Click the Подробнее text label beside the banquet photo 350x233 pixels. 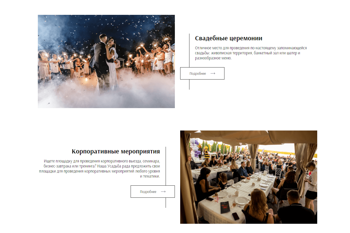click(x=148, y=192)
